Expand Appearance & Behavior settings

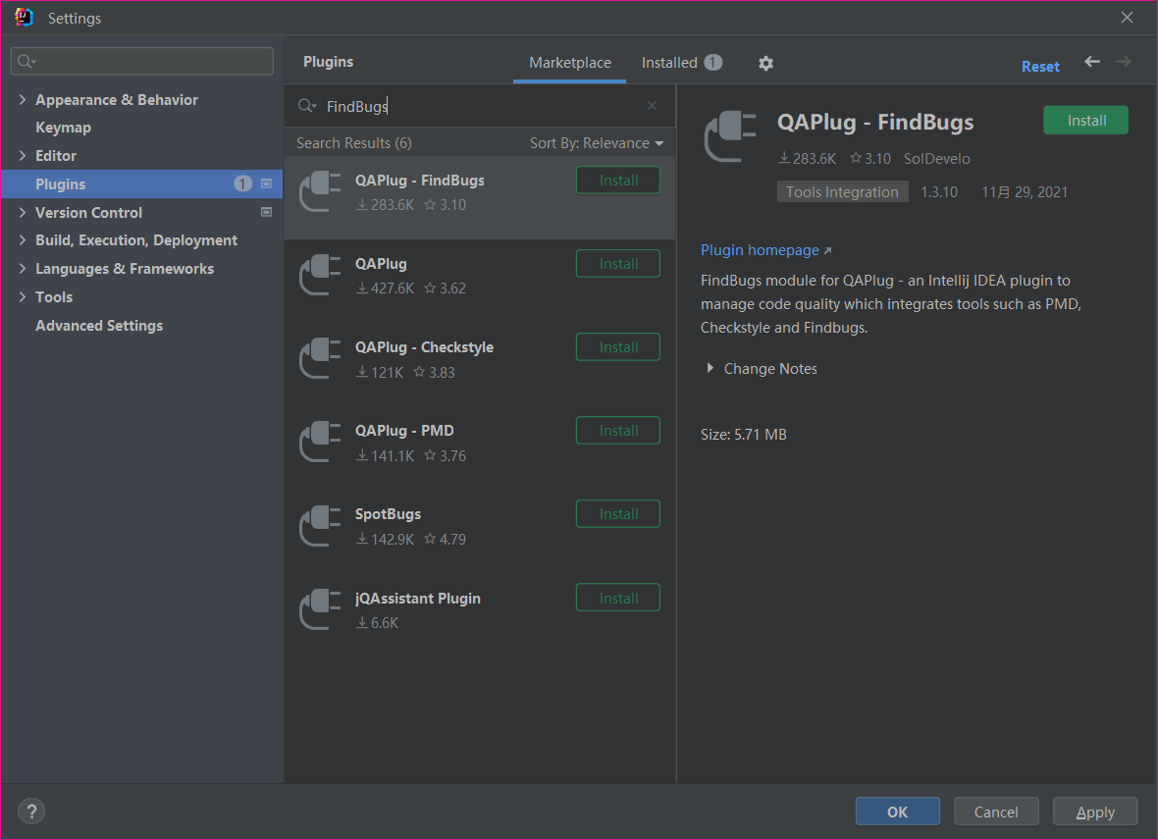23,99
